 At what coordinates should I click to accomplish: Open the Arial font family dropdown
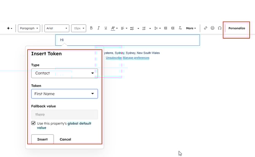[x=57, y=28]
